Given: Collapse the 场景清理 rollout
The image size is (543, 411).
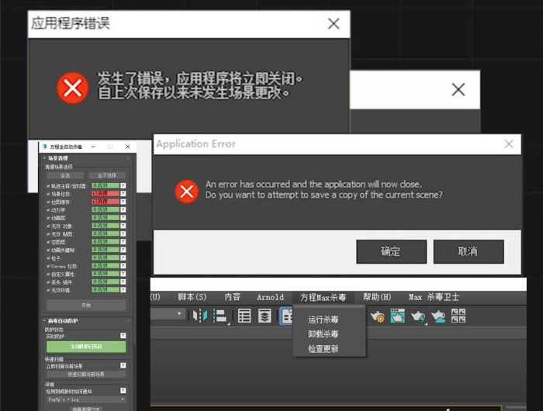Looking at the screenshot, I should [x=57, y=158].
